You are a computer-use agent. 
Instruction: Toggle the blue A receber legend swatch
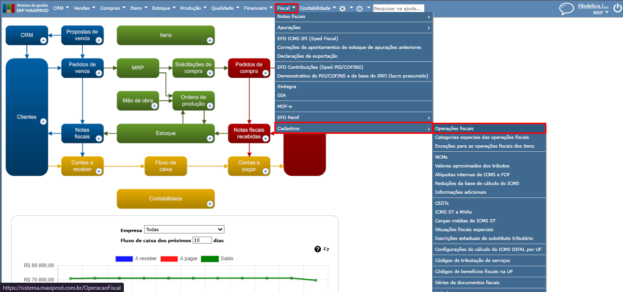[x=124, y=259]
